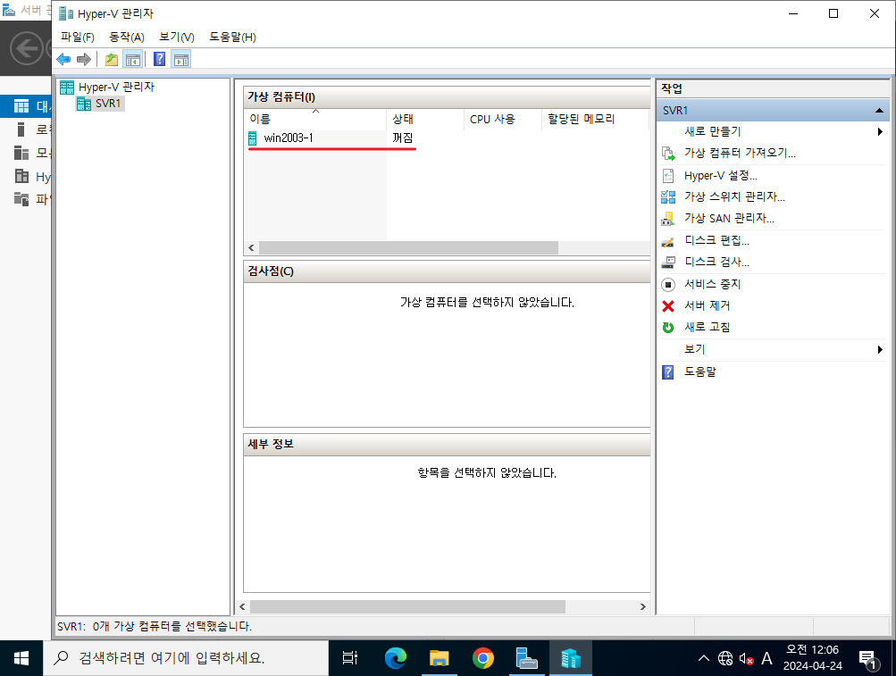
Task: Open 가상 SAN 관리자
Action: pos(729,218)
